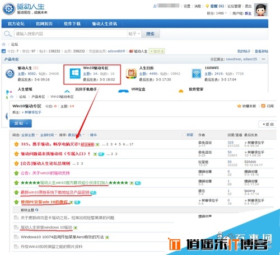Screen dimensions: 280x255
Task: Click the green arrow icon of 公告 win10 thread
Action: [16, 173]
